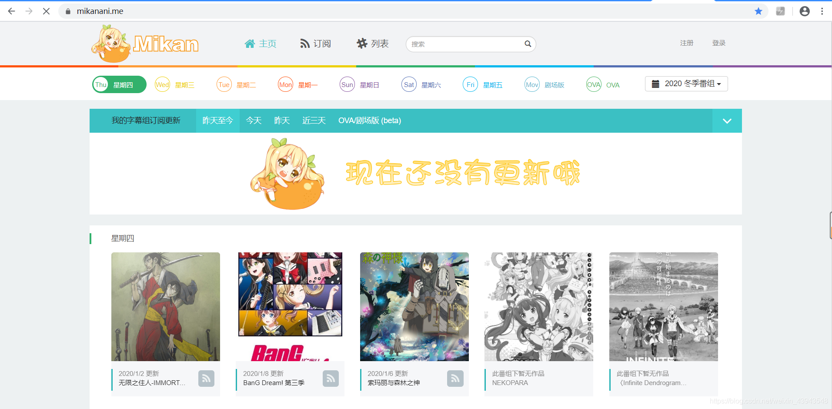This screenshot has height=409, width=832.
Task: Click the 我的字幕组订阅更新 heading
Action: pyautogui.click(x=146, y=121)
